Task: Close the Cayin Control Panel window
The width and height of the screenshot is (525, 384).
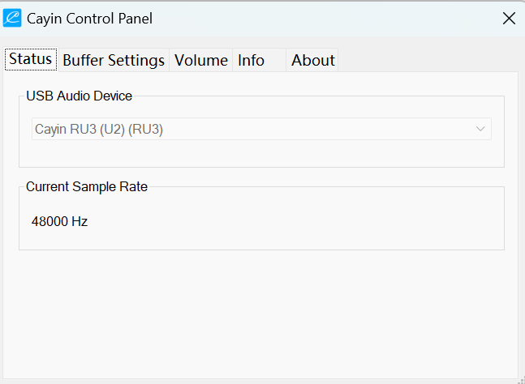Action: coord(509,18)
